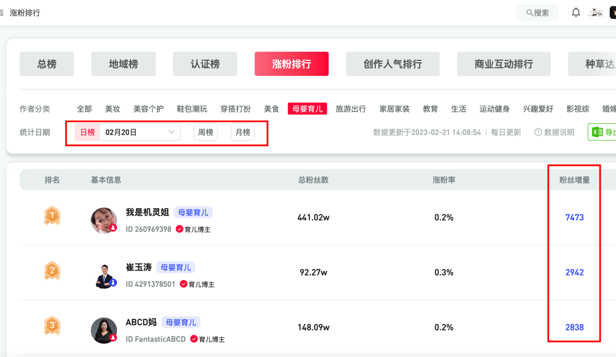Image resolution: width=616 pixels, height=357 pixels.
Task: Switch to 创作人气排行 tab
Action: [x=392, y=64]
